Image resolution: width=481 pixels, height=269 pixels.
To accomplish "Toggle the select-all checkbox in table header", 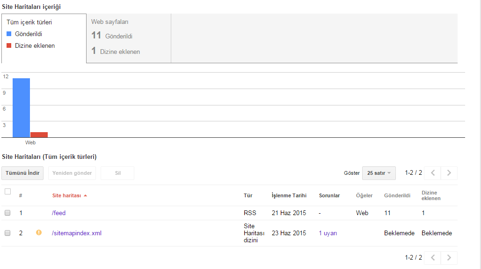I will (7, 192).
